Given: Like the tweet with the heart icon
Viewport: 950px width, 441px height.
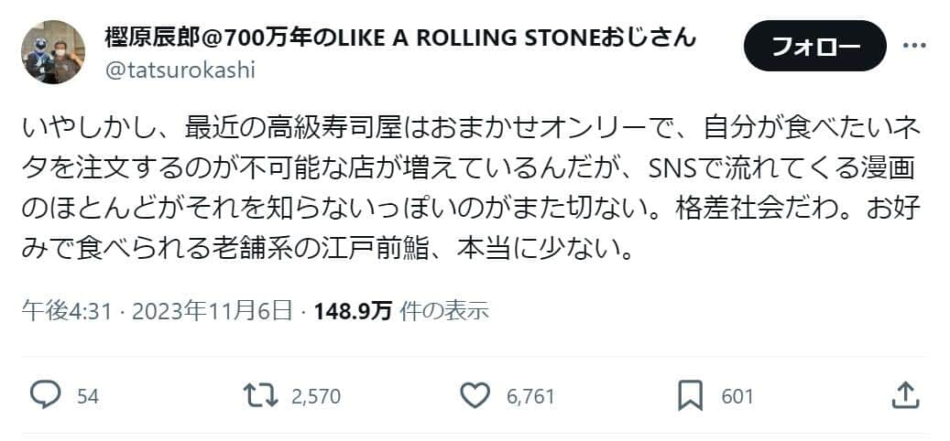Looking at the screenshot, I should point(475,395).
